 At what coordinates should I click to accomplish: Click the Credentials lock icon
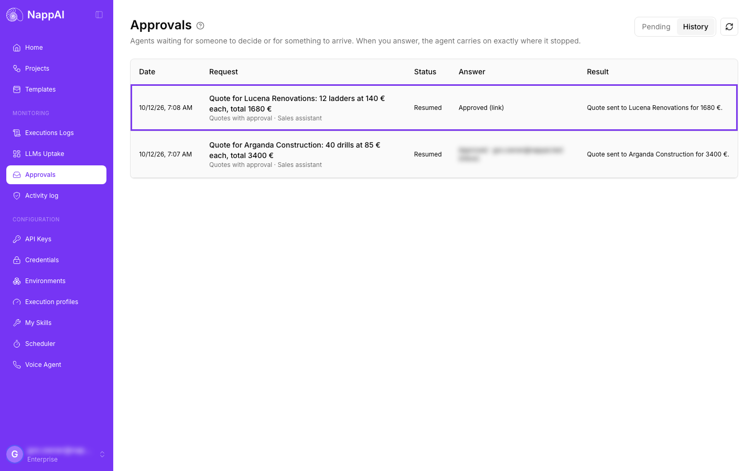tap(17, 260)
